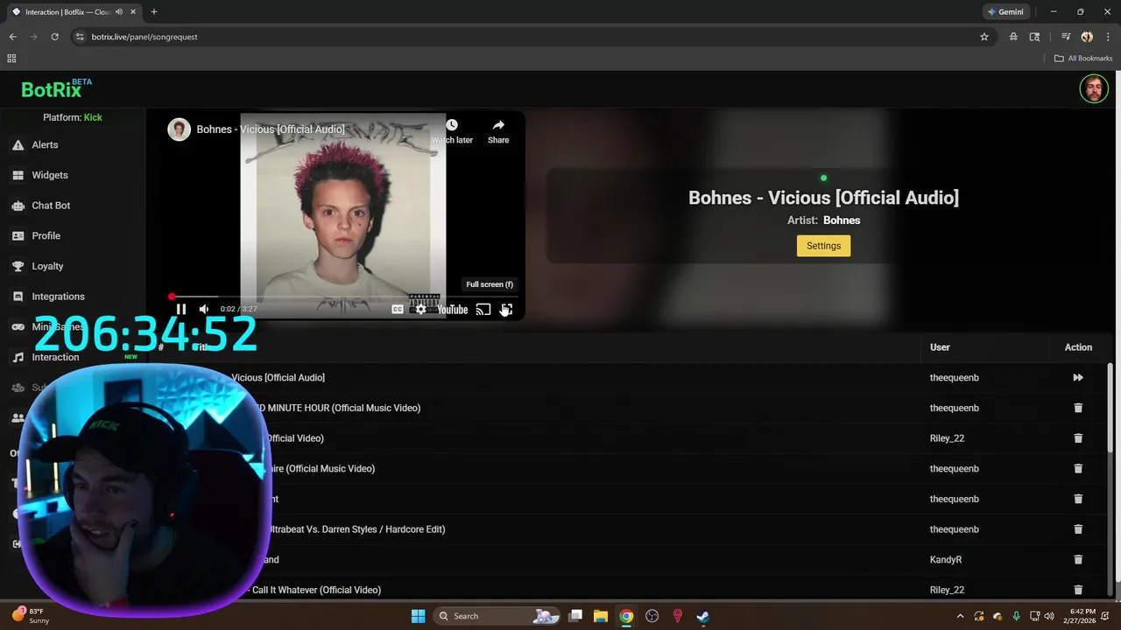Remove the (Official Music Video) request below Riley_22
This screenshot has width=1121, height=630.
tap(1078, 469)
